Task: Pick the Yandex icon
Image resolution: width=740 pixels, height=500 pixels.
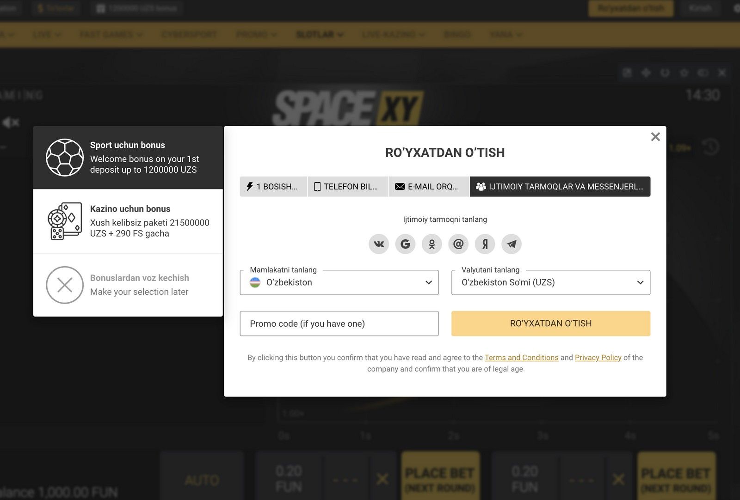Action: tap(485, 244)
